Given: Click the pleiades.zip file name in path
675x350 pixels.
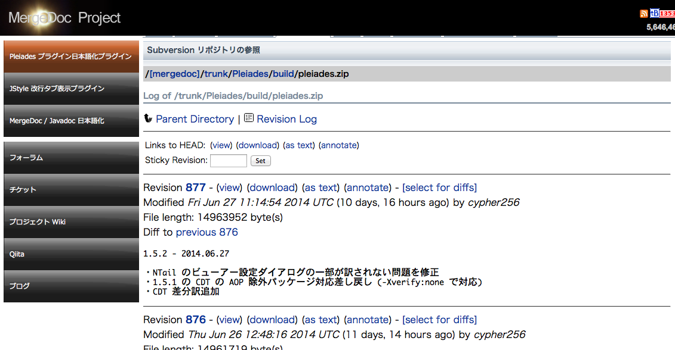Looking at the screenshot, I should tap(323, 74).
